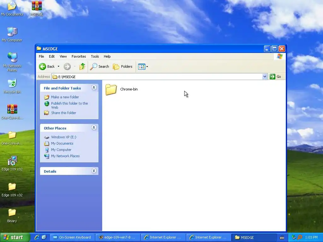The image size is (323, 242).
Task: Click the greyed Forward arrow button
Action: pyautogui.click(x=67, y=66)
